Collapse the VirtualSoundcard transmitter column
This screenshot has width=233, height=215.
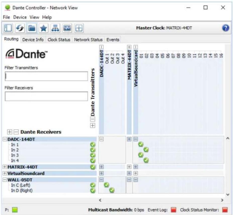[x=136, y=47]
